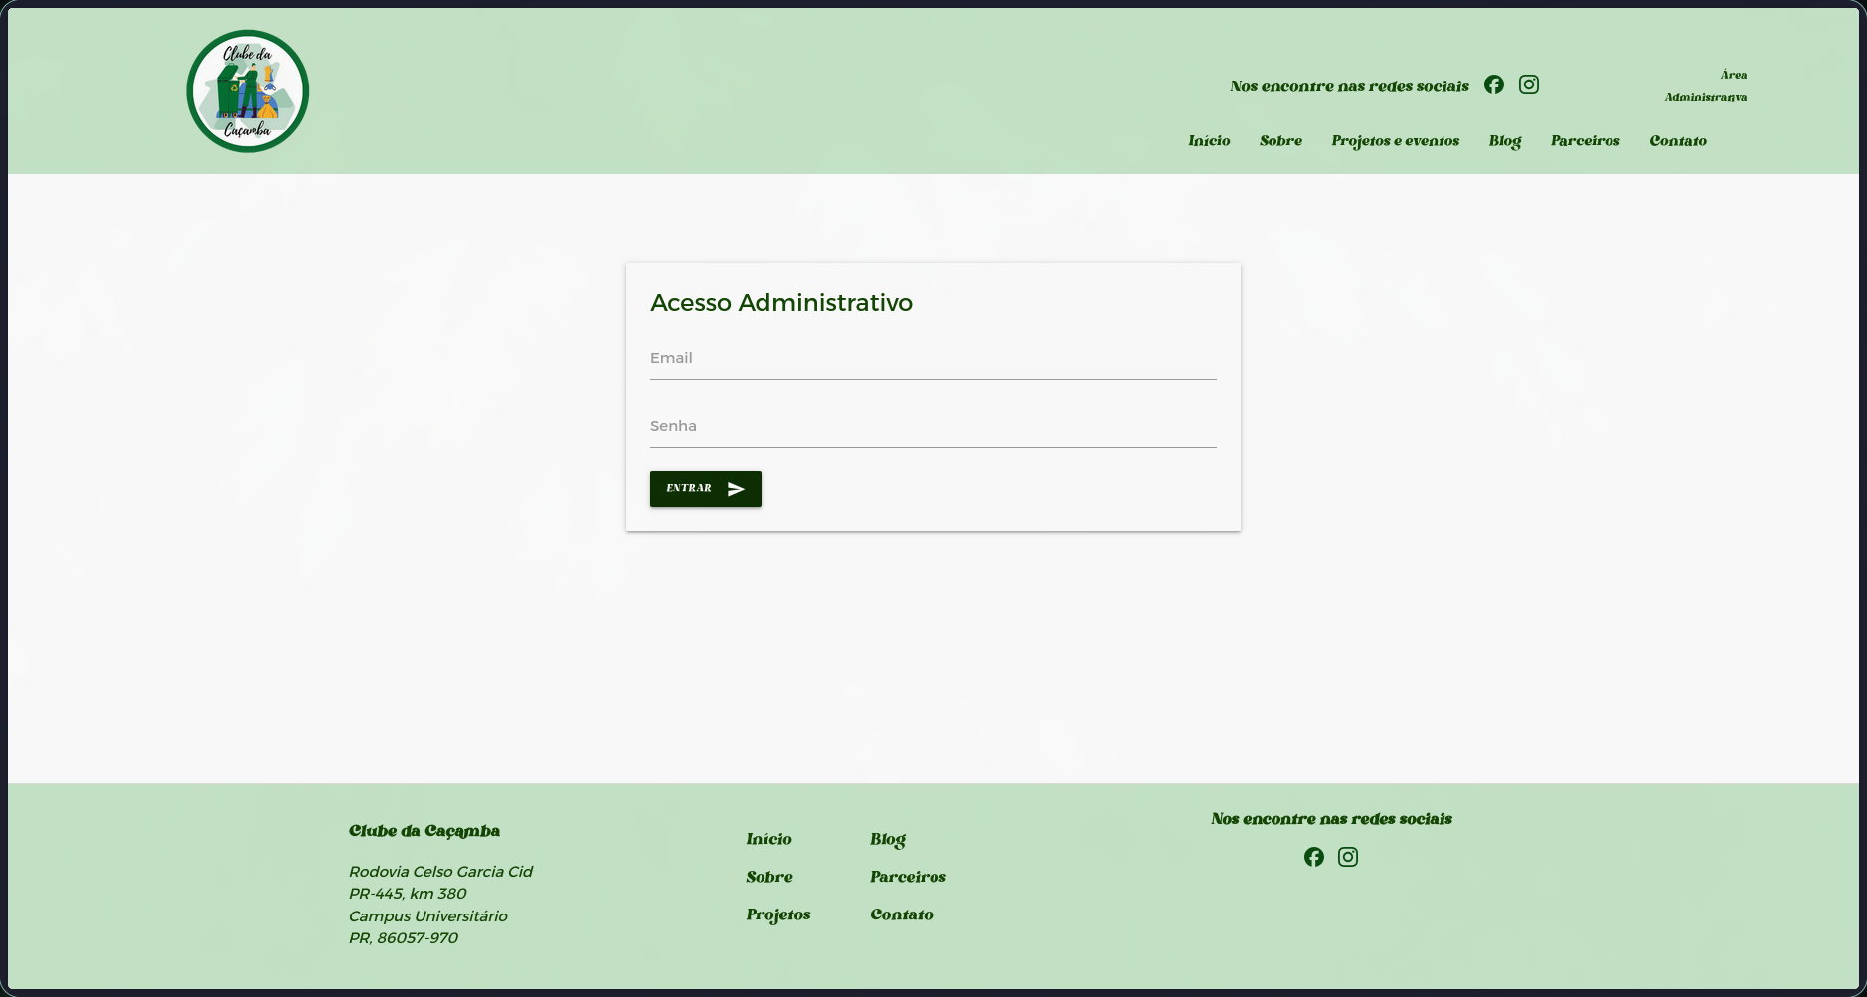Open the Blog section from the top menu

1504,141
